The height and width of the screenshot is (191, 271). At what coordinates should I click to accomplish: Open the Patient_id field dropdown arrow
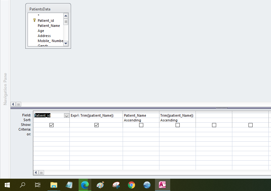tap(66, 116)
